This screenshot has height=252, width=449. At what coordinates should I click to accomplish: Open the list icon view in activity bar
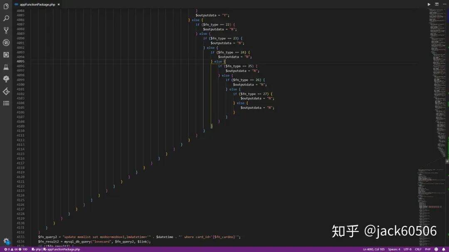coord(6,103)
